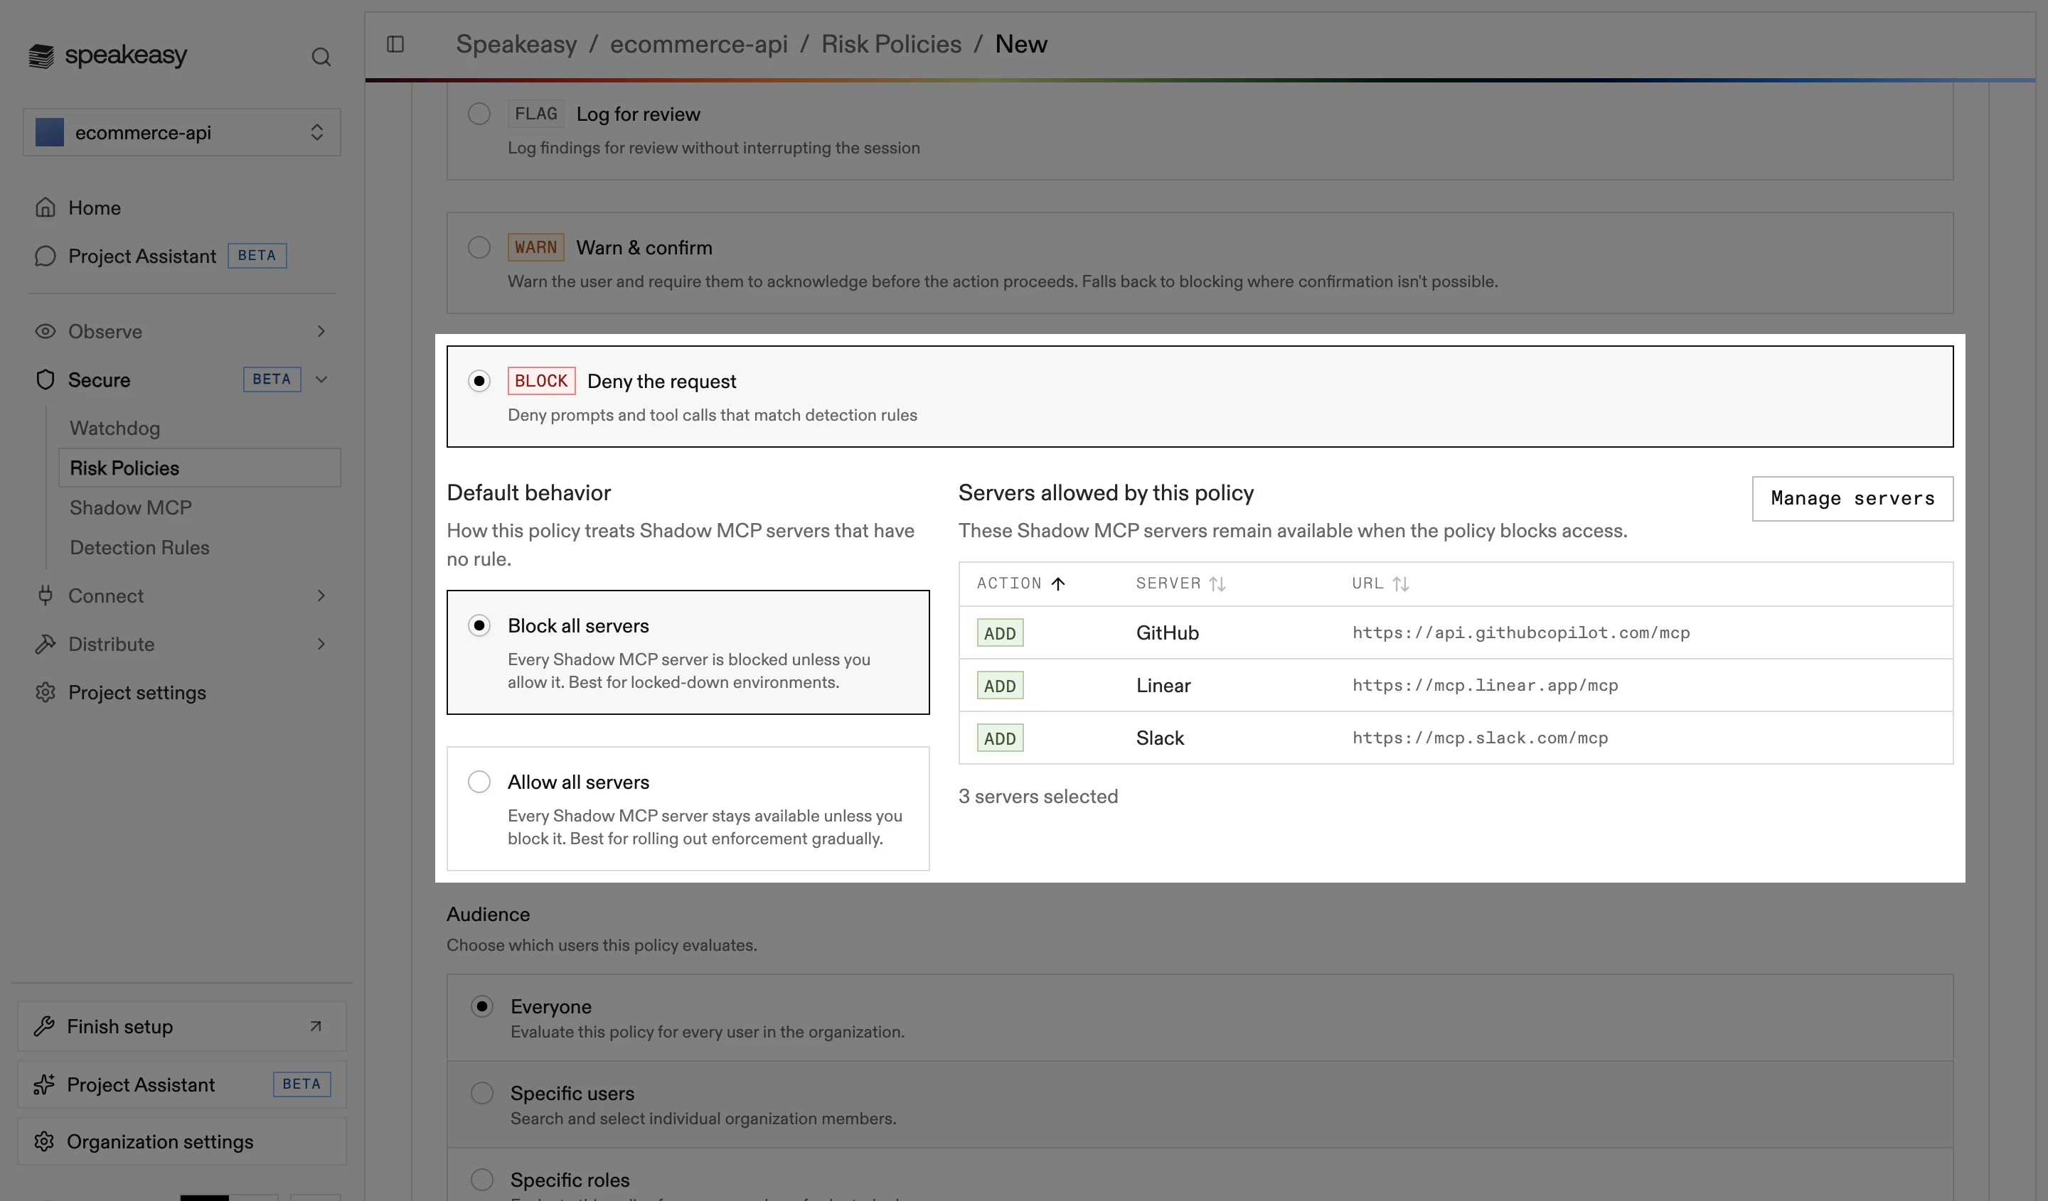This screenshot has width=2048, height=1201.
Task: Open ecommerce-api project switcher dropdown
Action: point(182,132)
